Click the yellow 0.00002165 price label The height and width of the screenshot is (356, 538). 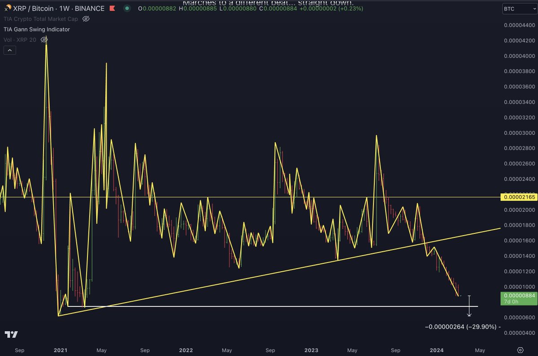point(518,196)
